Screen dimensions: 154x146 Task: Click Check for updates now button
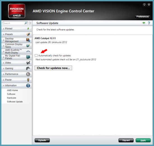(x=53, y=68)
